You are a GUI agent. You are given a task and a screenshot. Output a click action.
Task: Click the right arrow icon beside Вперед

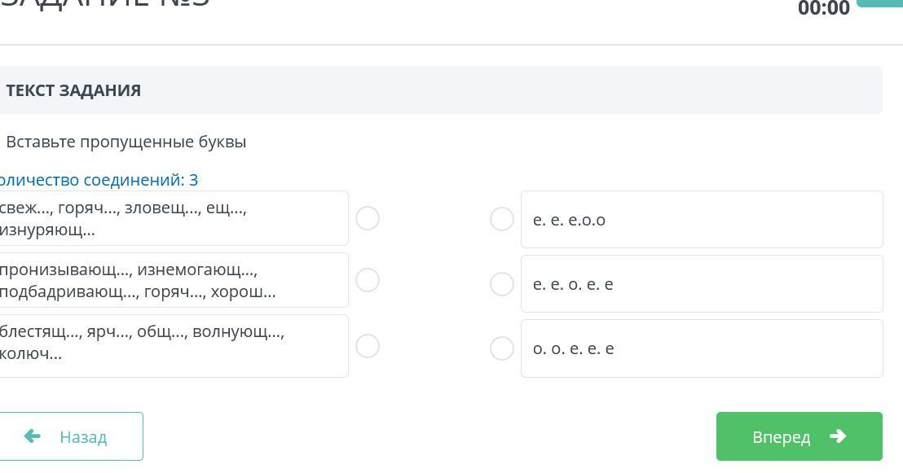[x=838, y=436]
